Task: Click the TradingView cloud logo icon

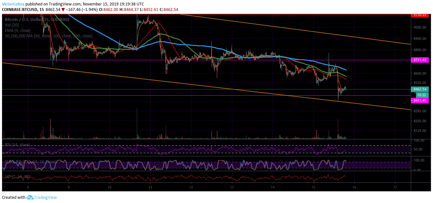Action: click(x=30, y=197)
